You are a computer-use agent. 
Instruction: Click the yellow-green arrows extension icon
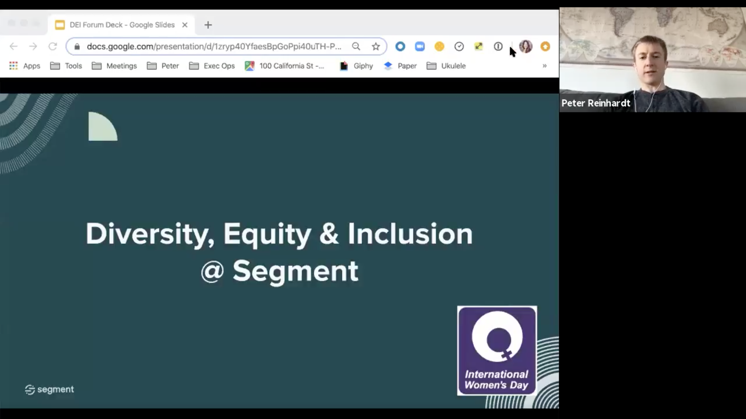click(x=478, y=46)
